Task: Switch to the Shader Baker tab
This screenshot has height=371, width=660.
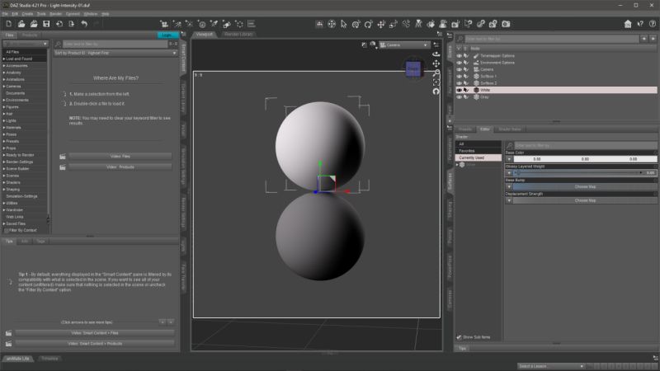Action: click(510, 129)
